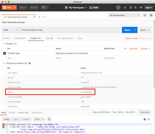Switch to the Params tab

coord(6,38)
